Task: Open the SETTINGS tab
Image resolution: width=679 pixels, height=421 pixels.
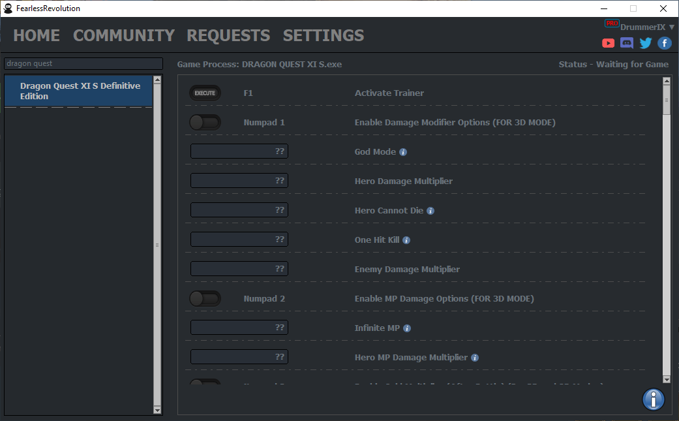Action: click(324, 35)
